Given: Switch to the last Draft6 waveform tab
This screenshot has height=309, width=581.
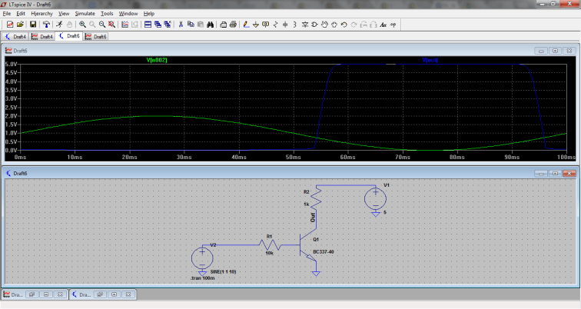Looking at the screenshot, I should click(x=97, y=36).
